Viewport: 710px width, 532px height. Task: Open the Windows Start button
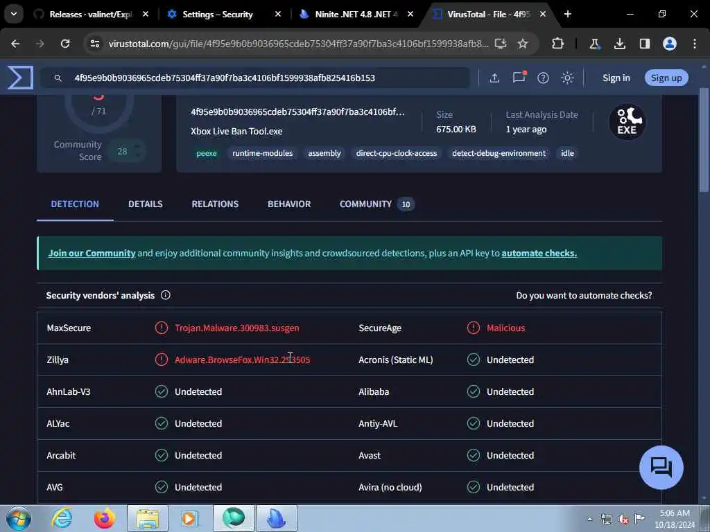[x=19, y=518]
